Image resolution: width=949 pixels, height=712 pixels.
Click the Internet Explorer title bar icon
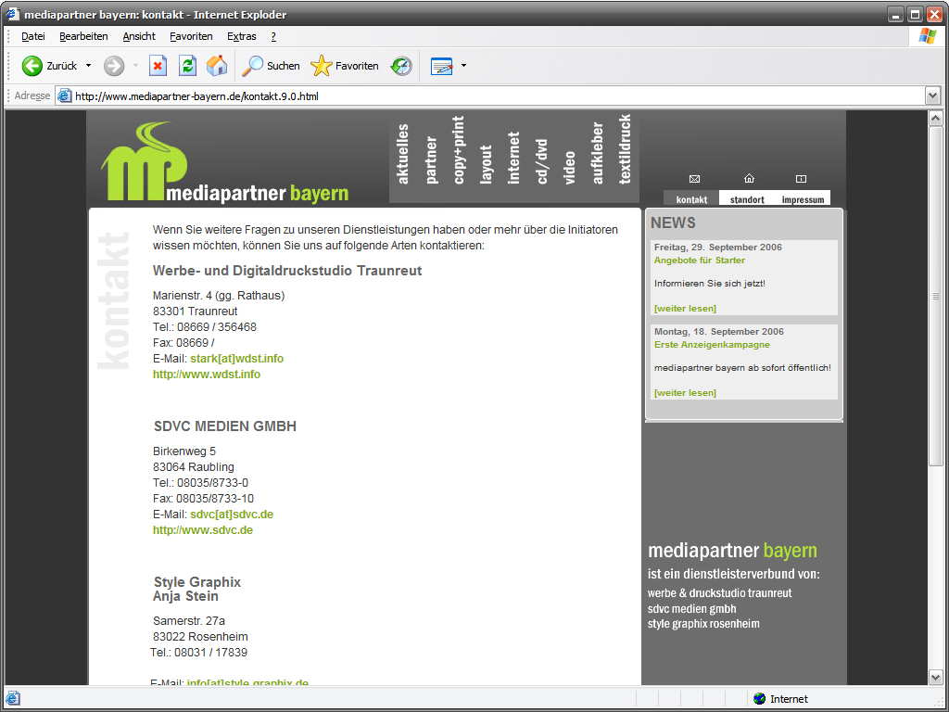(13, 14)
